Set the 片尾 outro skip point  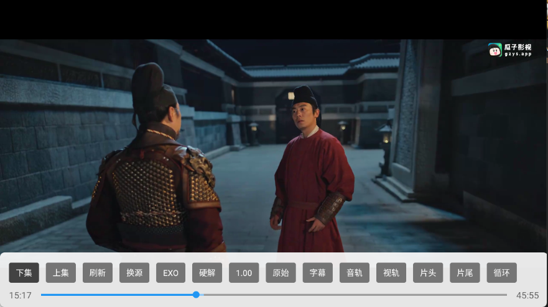tap(465, 273)
